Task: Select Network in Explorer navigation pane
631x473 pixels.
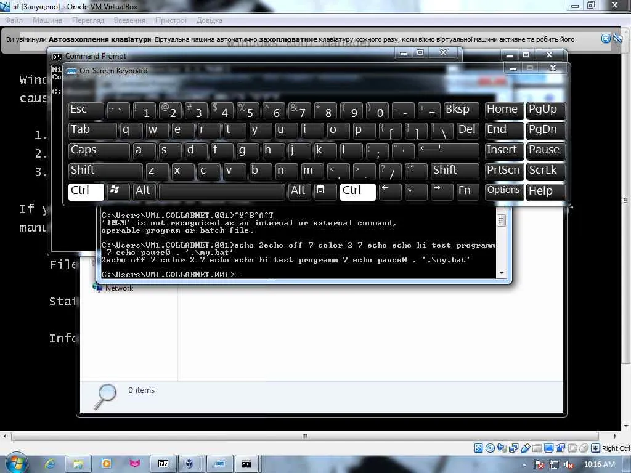Action: (x=119, y=288)
